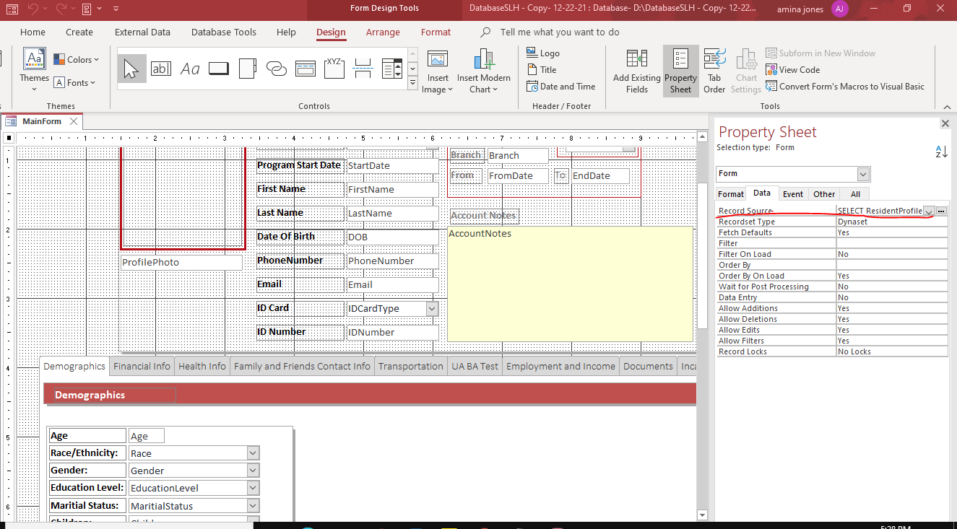Select the Button control tool

[219, 69]
